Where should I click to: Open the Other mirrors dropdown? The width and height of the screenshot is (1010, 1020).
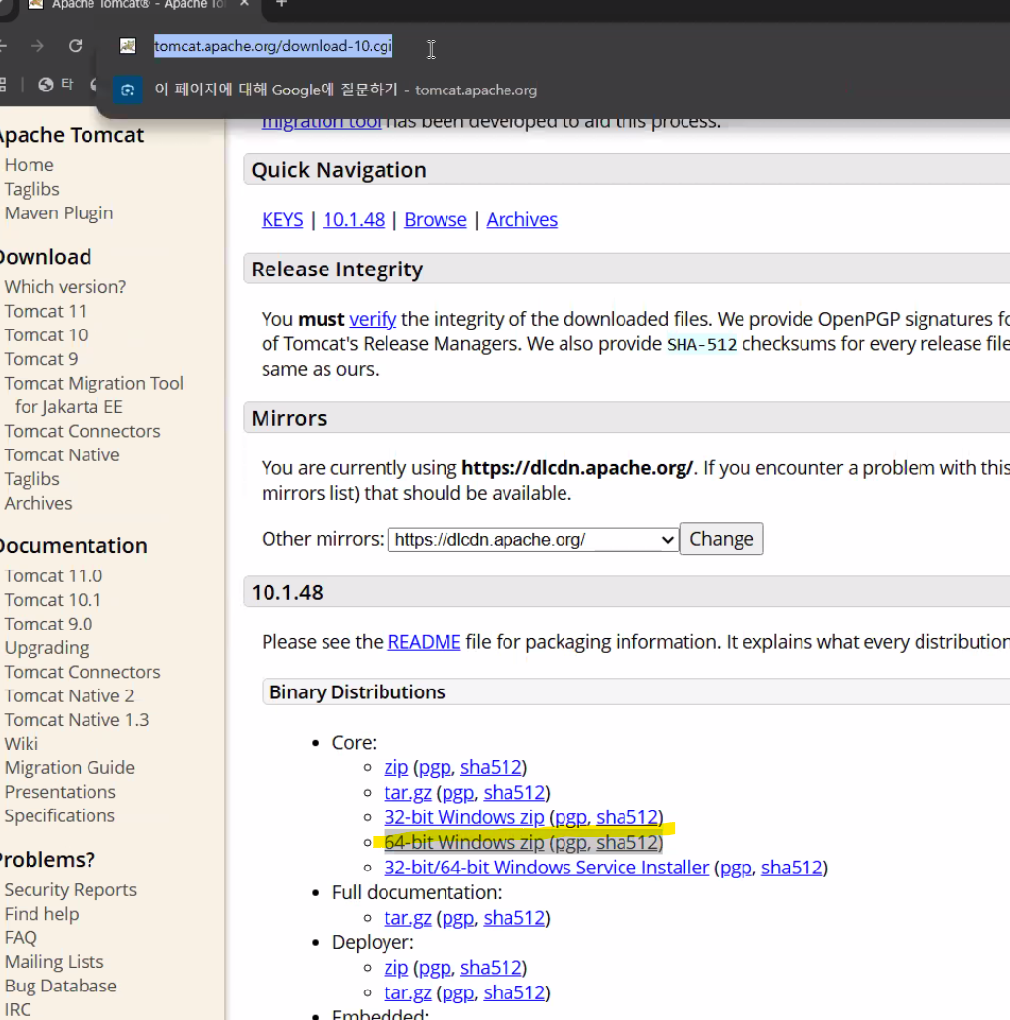point(533,539)
